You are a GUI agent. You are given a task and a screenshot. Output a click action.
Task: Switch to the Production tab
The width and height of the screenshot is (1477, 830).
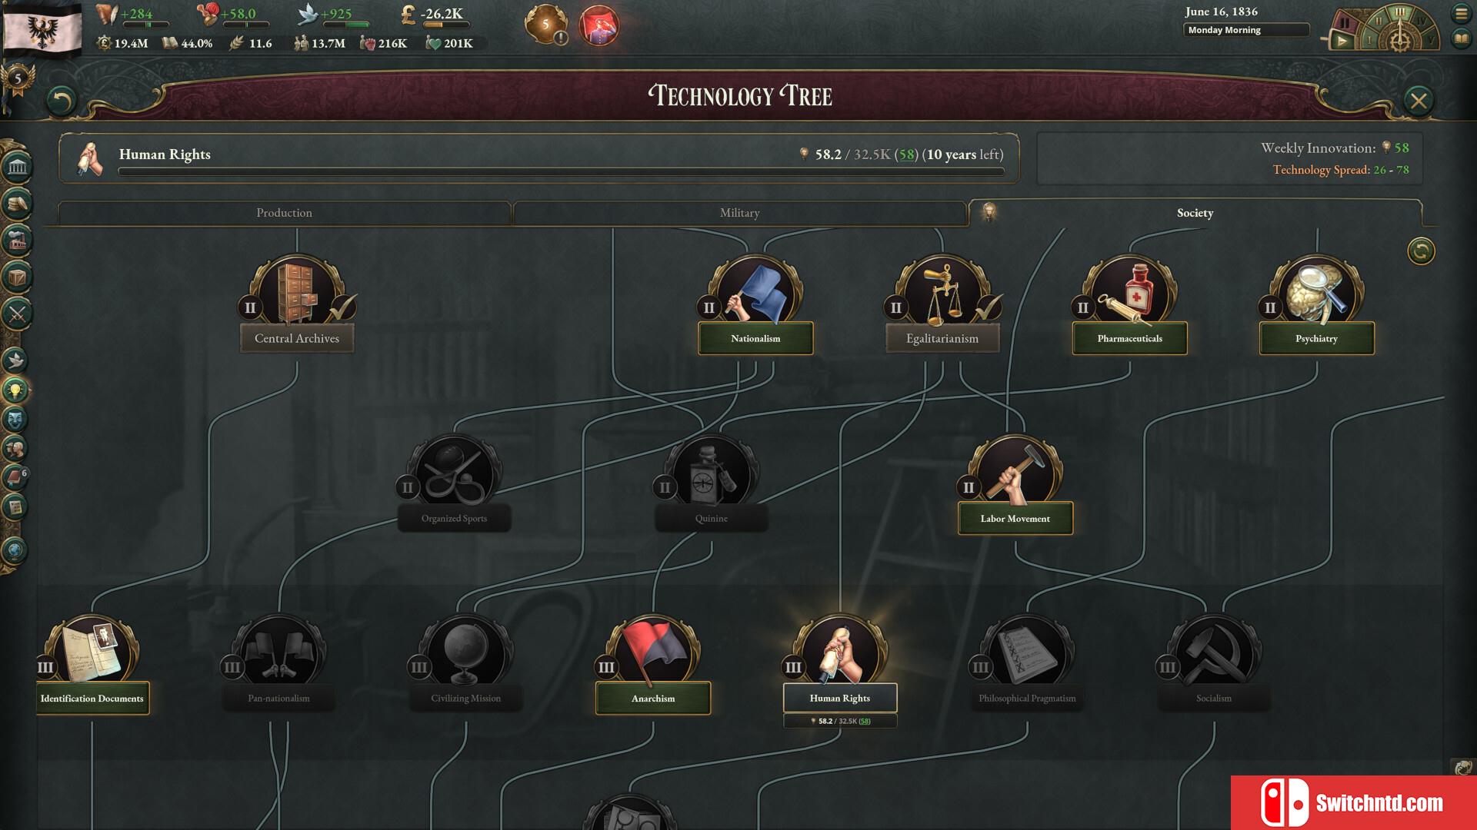(284, 213)
